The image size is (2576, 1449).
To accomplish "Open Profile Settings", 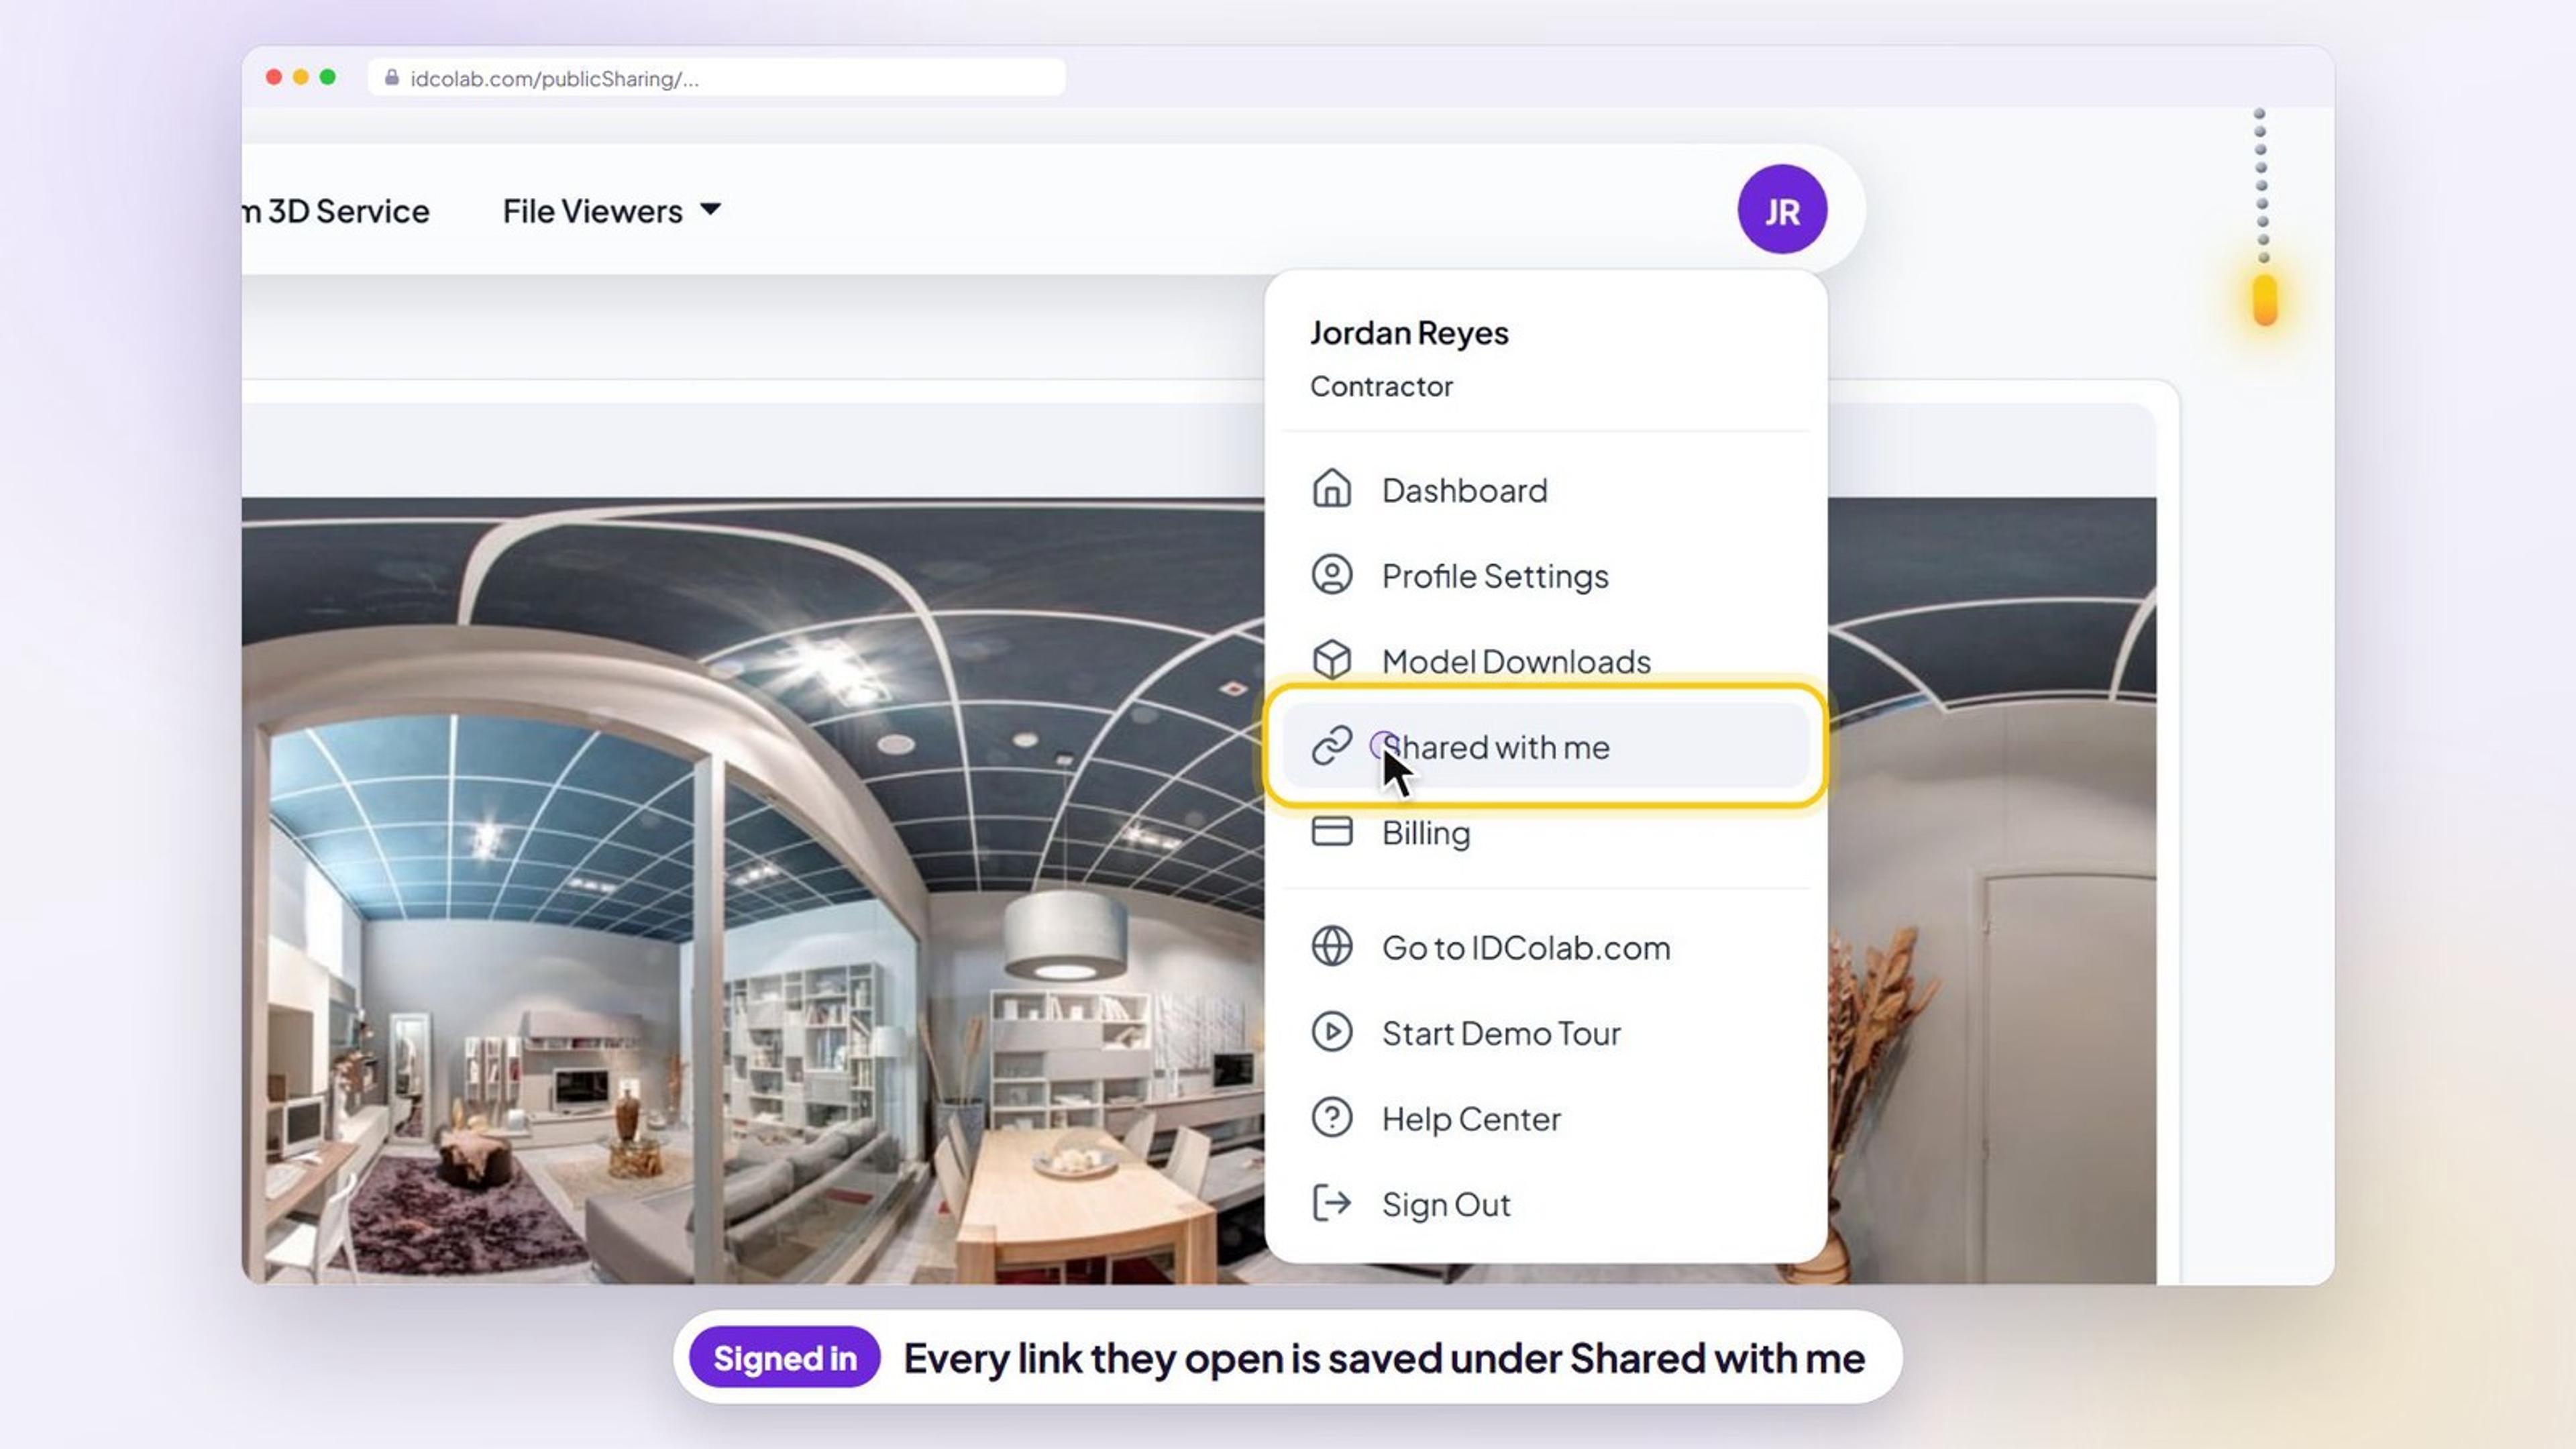I will [1545, 575].
